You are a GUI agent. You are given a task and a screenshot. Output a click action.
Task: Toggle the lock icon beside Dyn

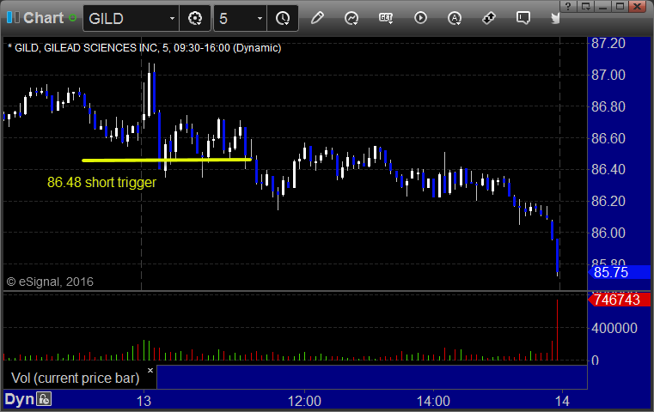(44, 399)
